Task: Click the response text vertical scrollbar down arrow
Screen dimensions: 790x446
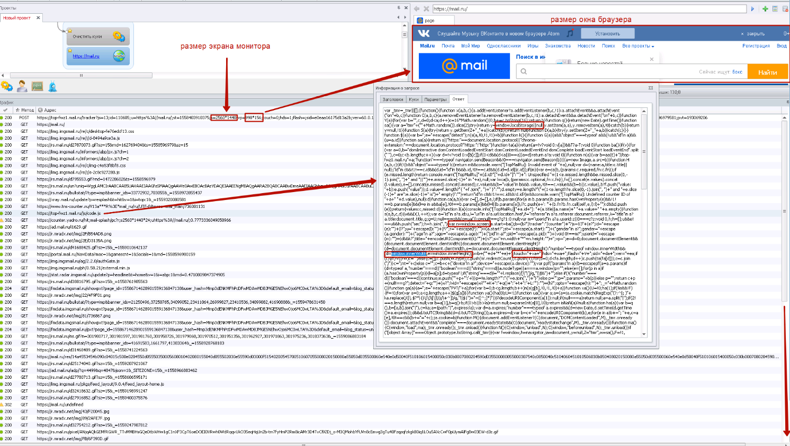Action: point(644,334)
